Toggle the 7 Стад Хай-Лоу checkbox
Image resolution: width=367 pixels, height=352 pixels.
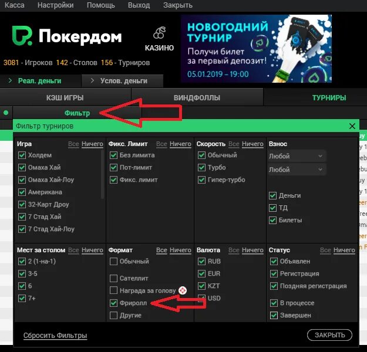pyautogui.click(x=22, y=229)
